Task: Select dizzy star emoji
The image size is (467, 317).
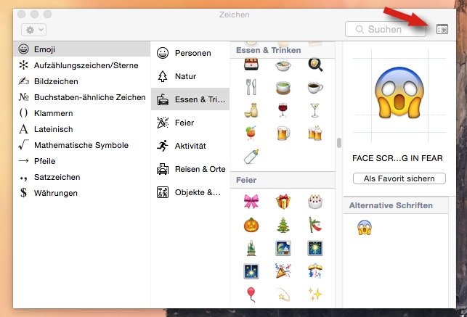Action: point(283,295)
